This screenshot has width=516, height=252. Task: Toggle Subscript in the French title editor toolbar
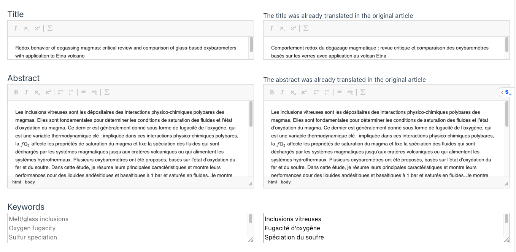[x=282, y=28]
